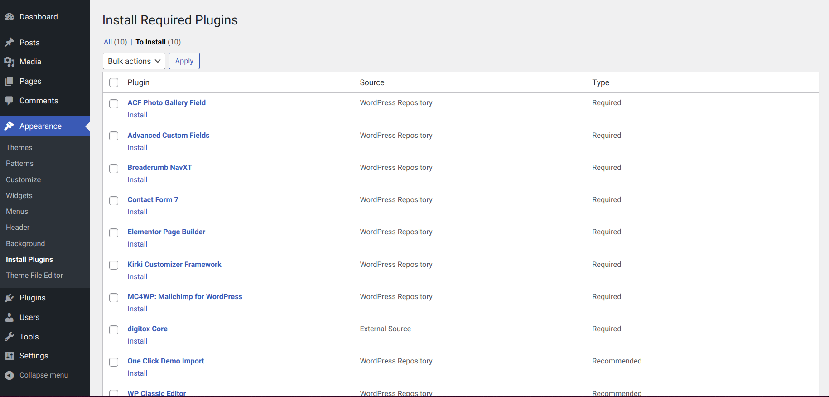Check the Advanced Custom Fields checkbox
Image resolution: width=829 pixels, height=397 pixels.
[x=114, y=136]
